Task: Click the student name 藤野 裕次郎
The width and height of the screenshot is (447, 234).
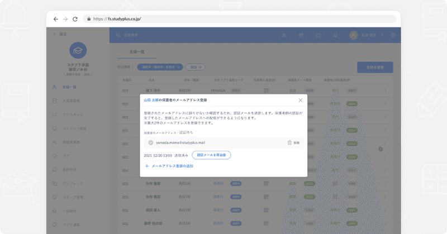Action: click(x=153, y=224)
